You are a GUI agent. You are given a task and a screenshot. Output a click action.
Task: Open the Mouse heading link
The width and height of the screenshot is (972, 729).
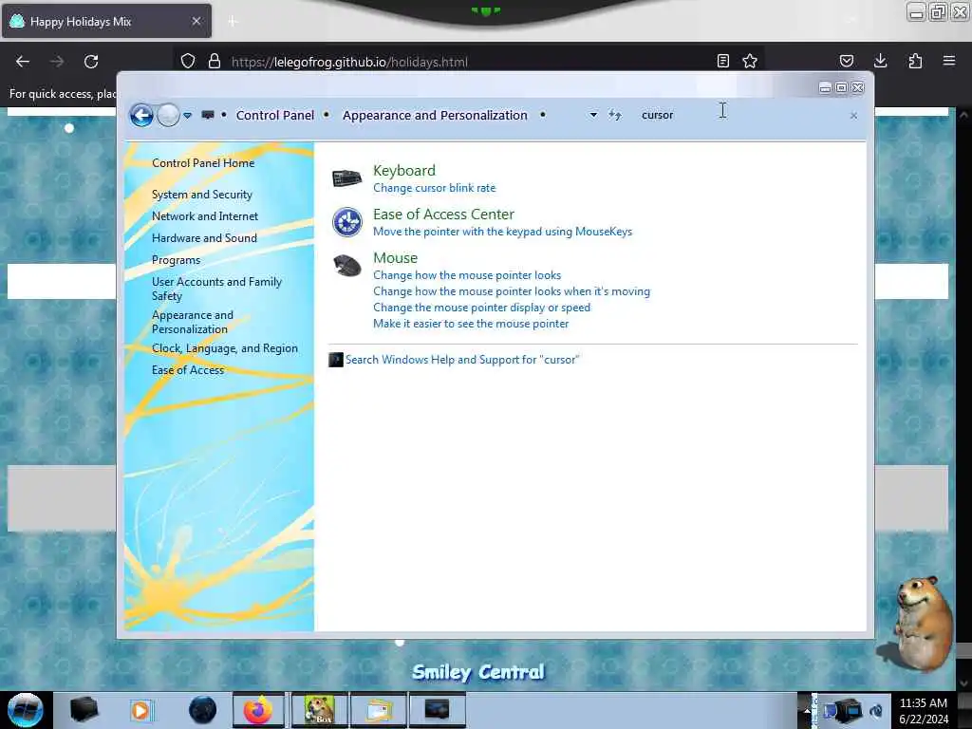coord(395,258)
